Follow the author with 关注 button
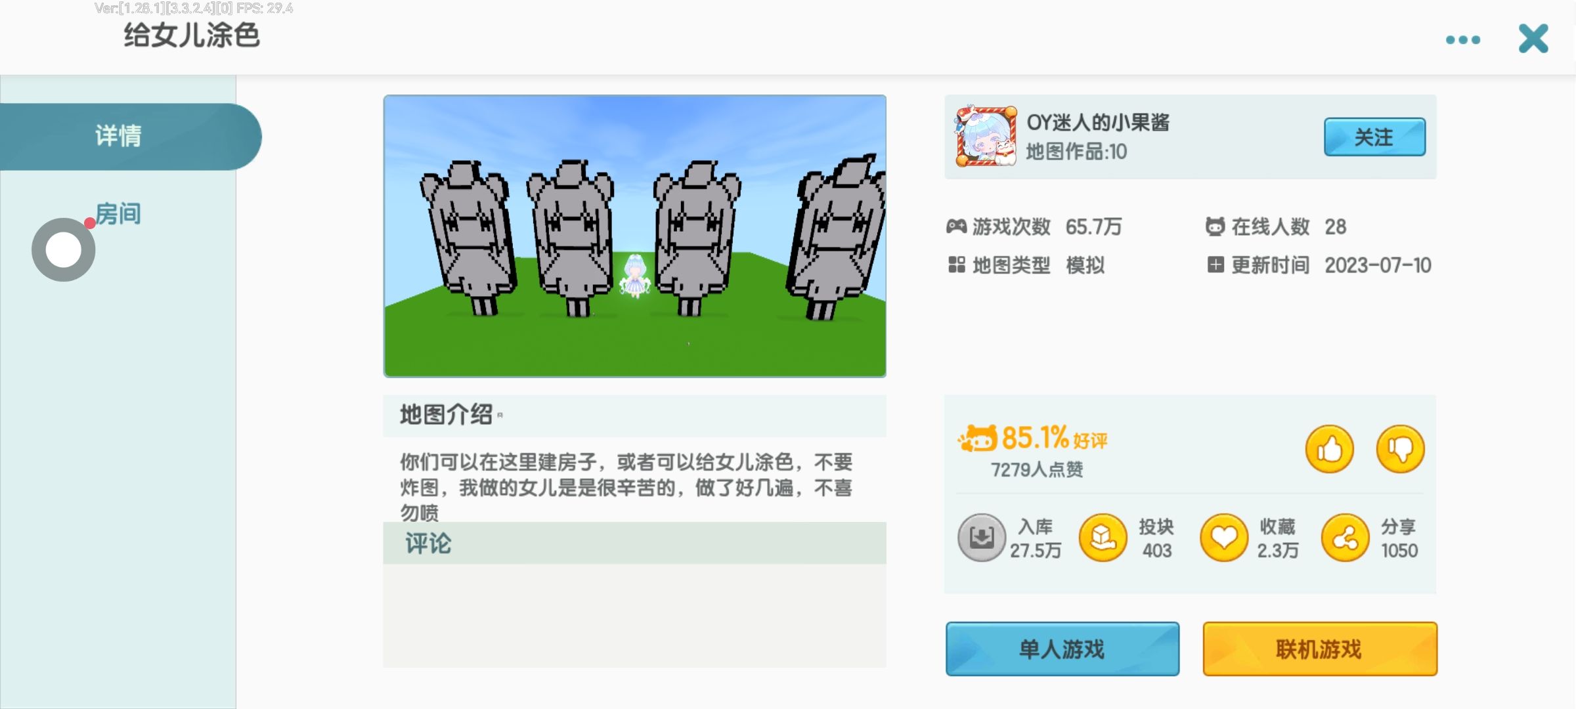The width and height of the screenshot is (1576, 709). pos(1374,137)
